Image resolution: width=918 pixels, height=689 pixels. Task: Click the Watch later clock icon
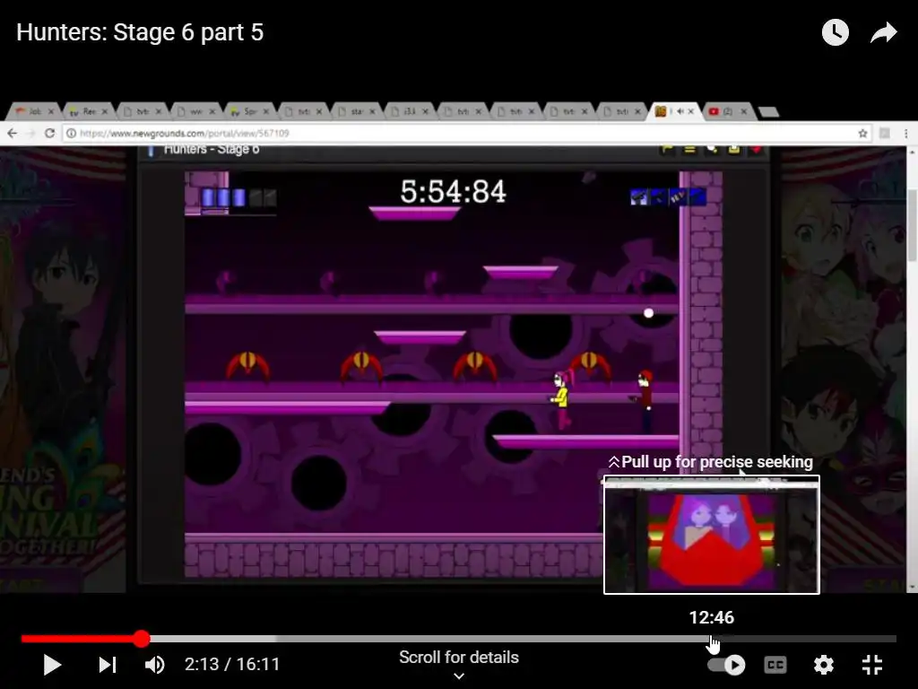coord(835,32)
